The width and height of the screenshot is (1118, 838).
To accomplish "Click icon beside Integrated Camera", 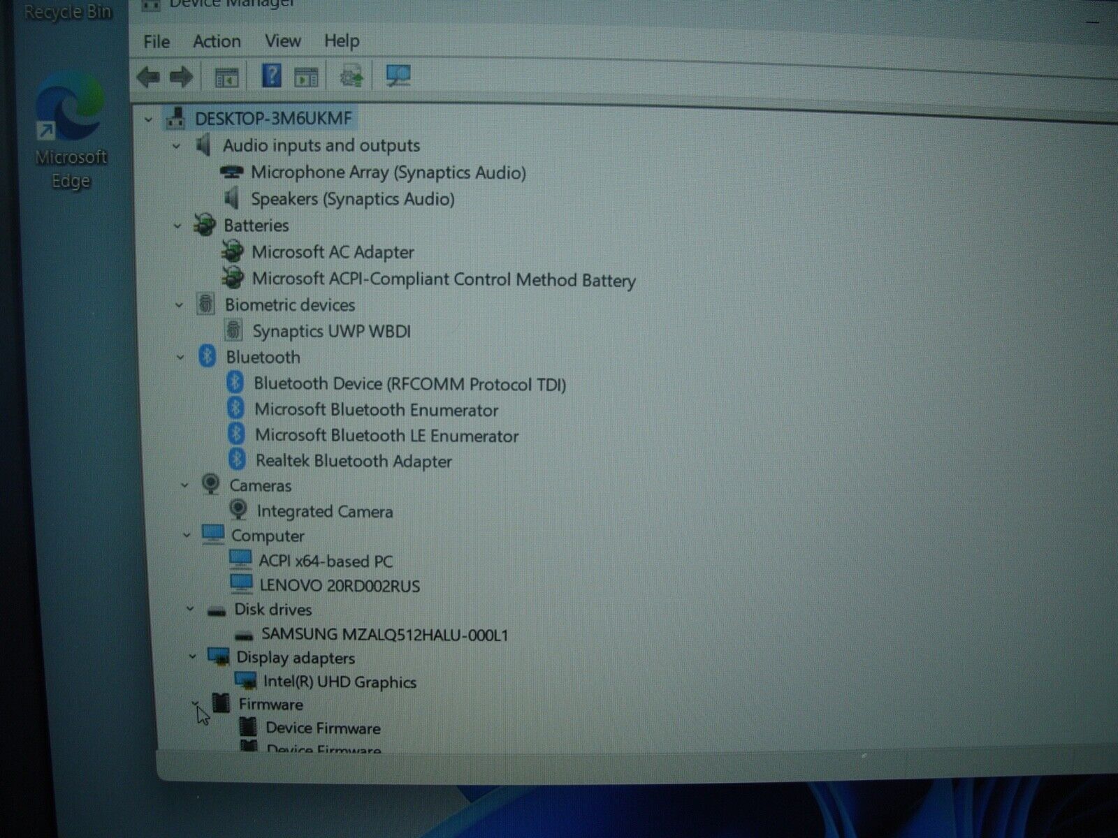I will pyautogui.click(x=238, y=510).
